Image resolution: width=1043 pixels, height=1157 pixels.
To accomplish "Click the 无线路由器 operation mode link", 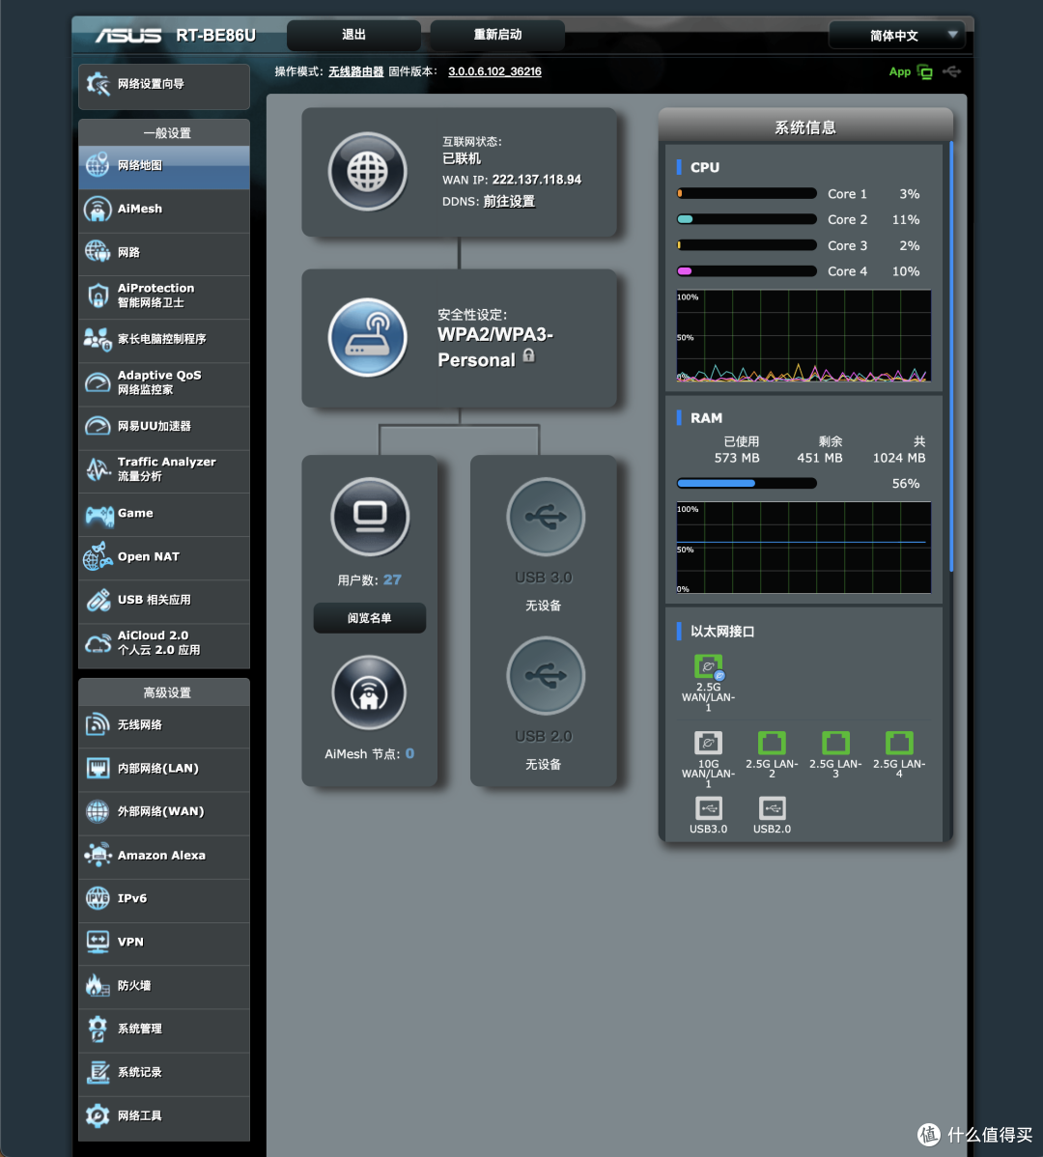I will [x=355, y=71].
